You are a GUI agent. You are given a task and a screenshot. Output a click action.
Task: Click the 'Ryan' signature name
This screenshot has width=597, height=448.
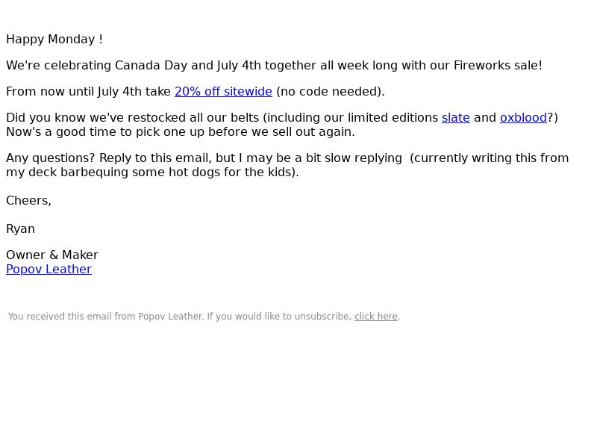[21, 229]
